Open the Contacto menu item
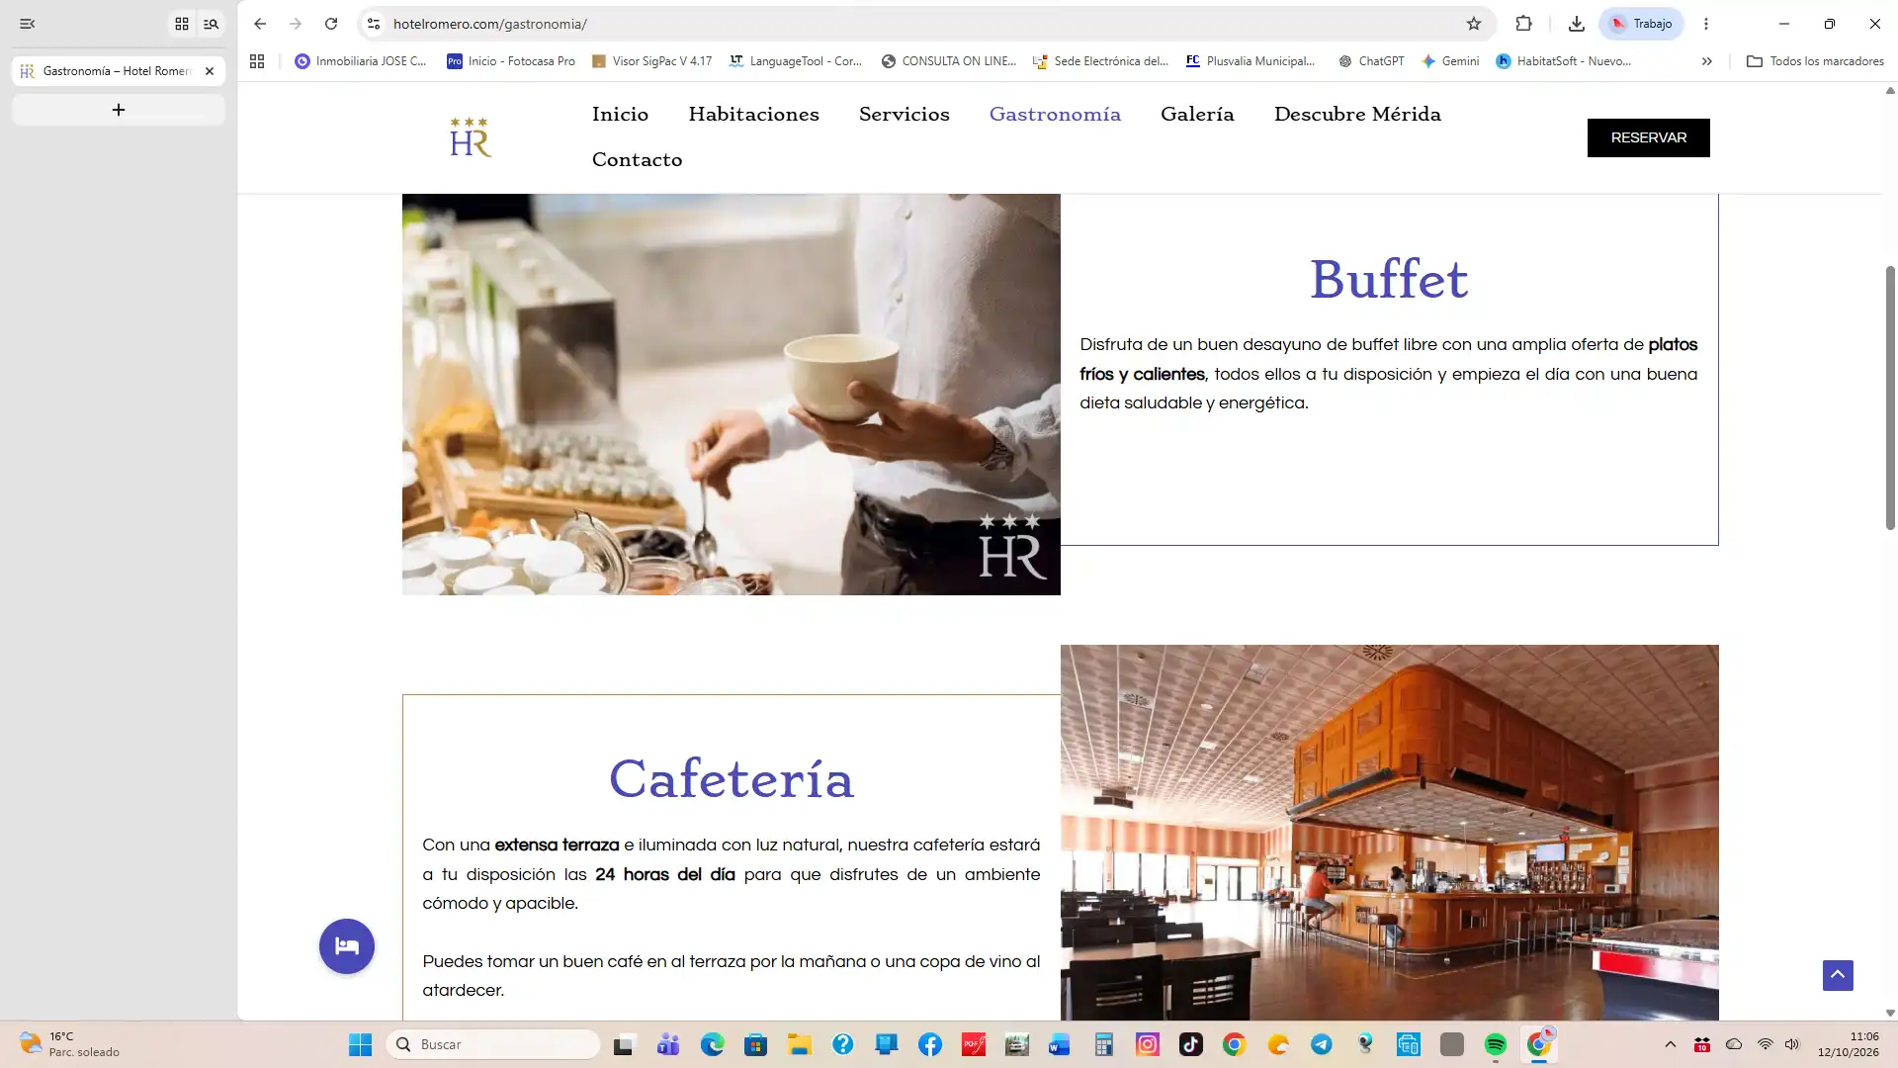This screenshot has width=1898, height=1068. pos(637,159)
